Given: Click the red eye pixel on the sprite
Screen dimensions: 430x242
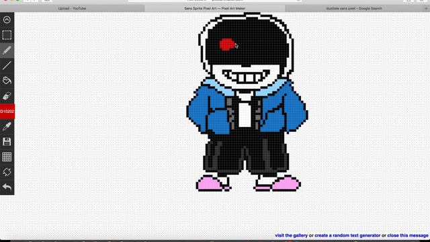Looking at the screenshot, I should 227,45.
